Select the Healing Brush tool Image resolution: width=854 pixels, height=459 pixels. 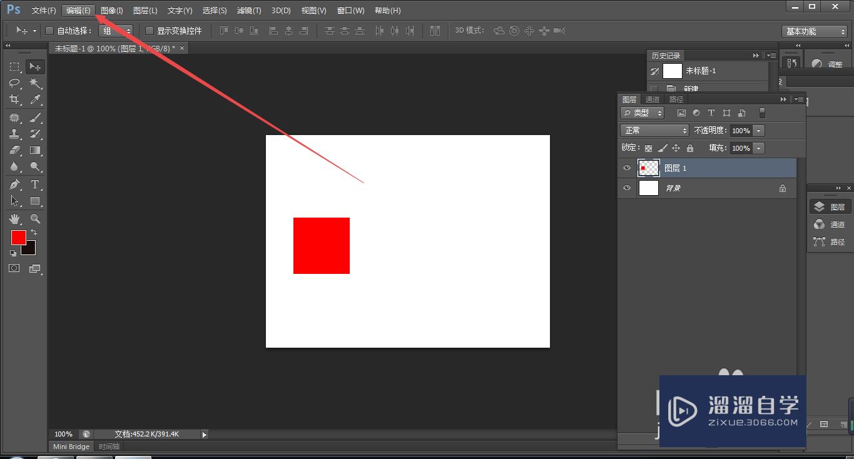coord(15,118)
